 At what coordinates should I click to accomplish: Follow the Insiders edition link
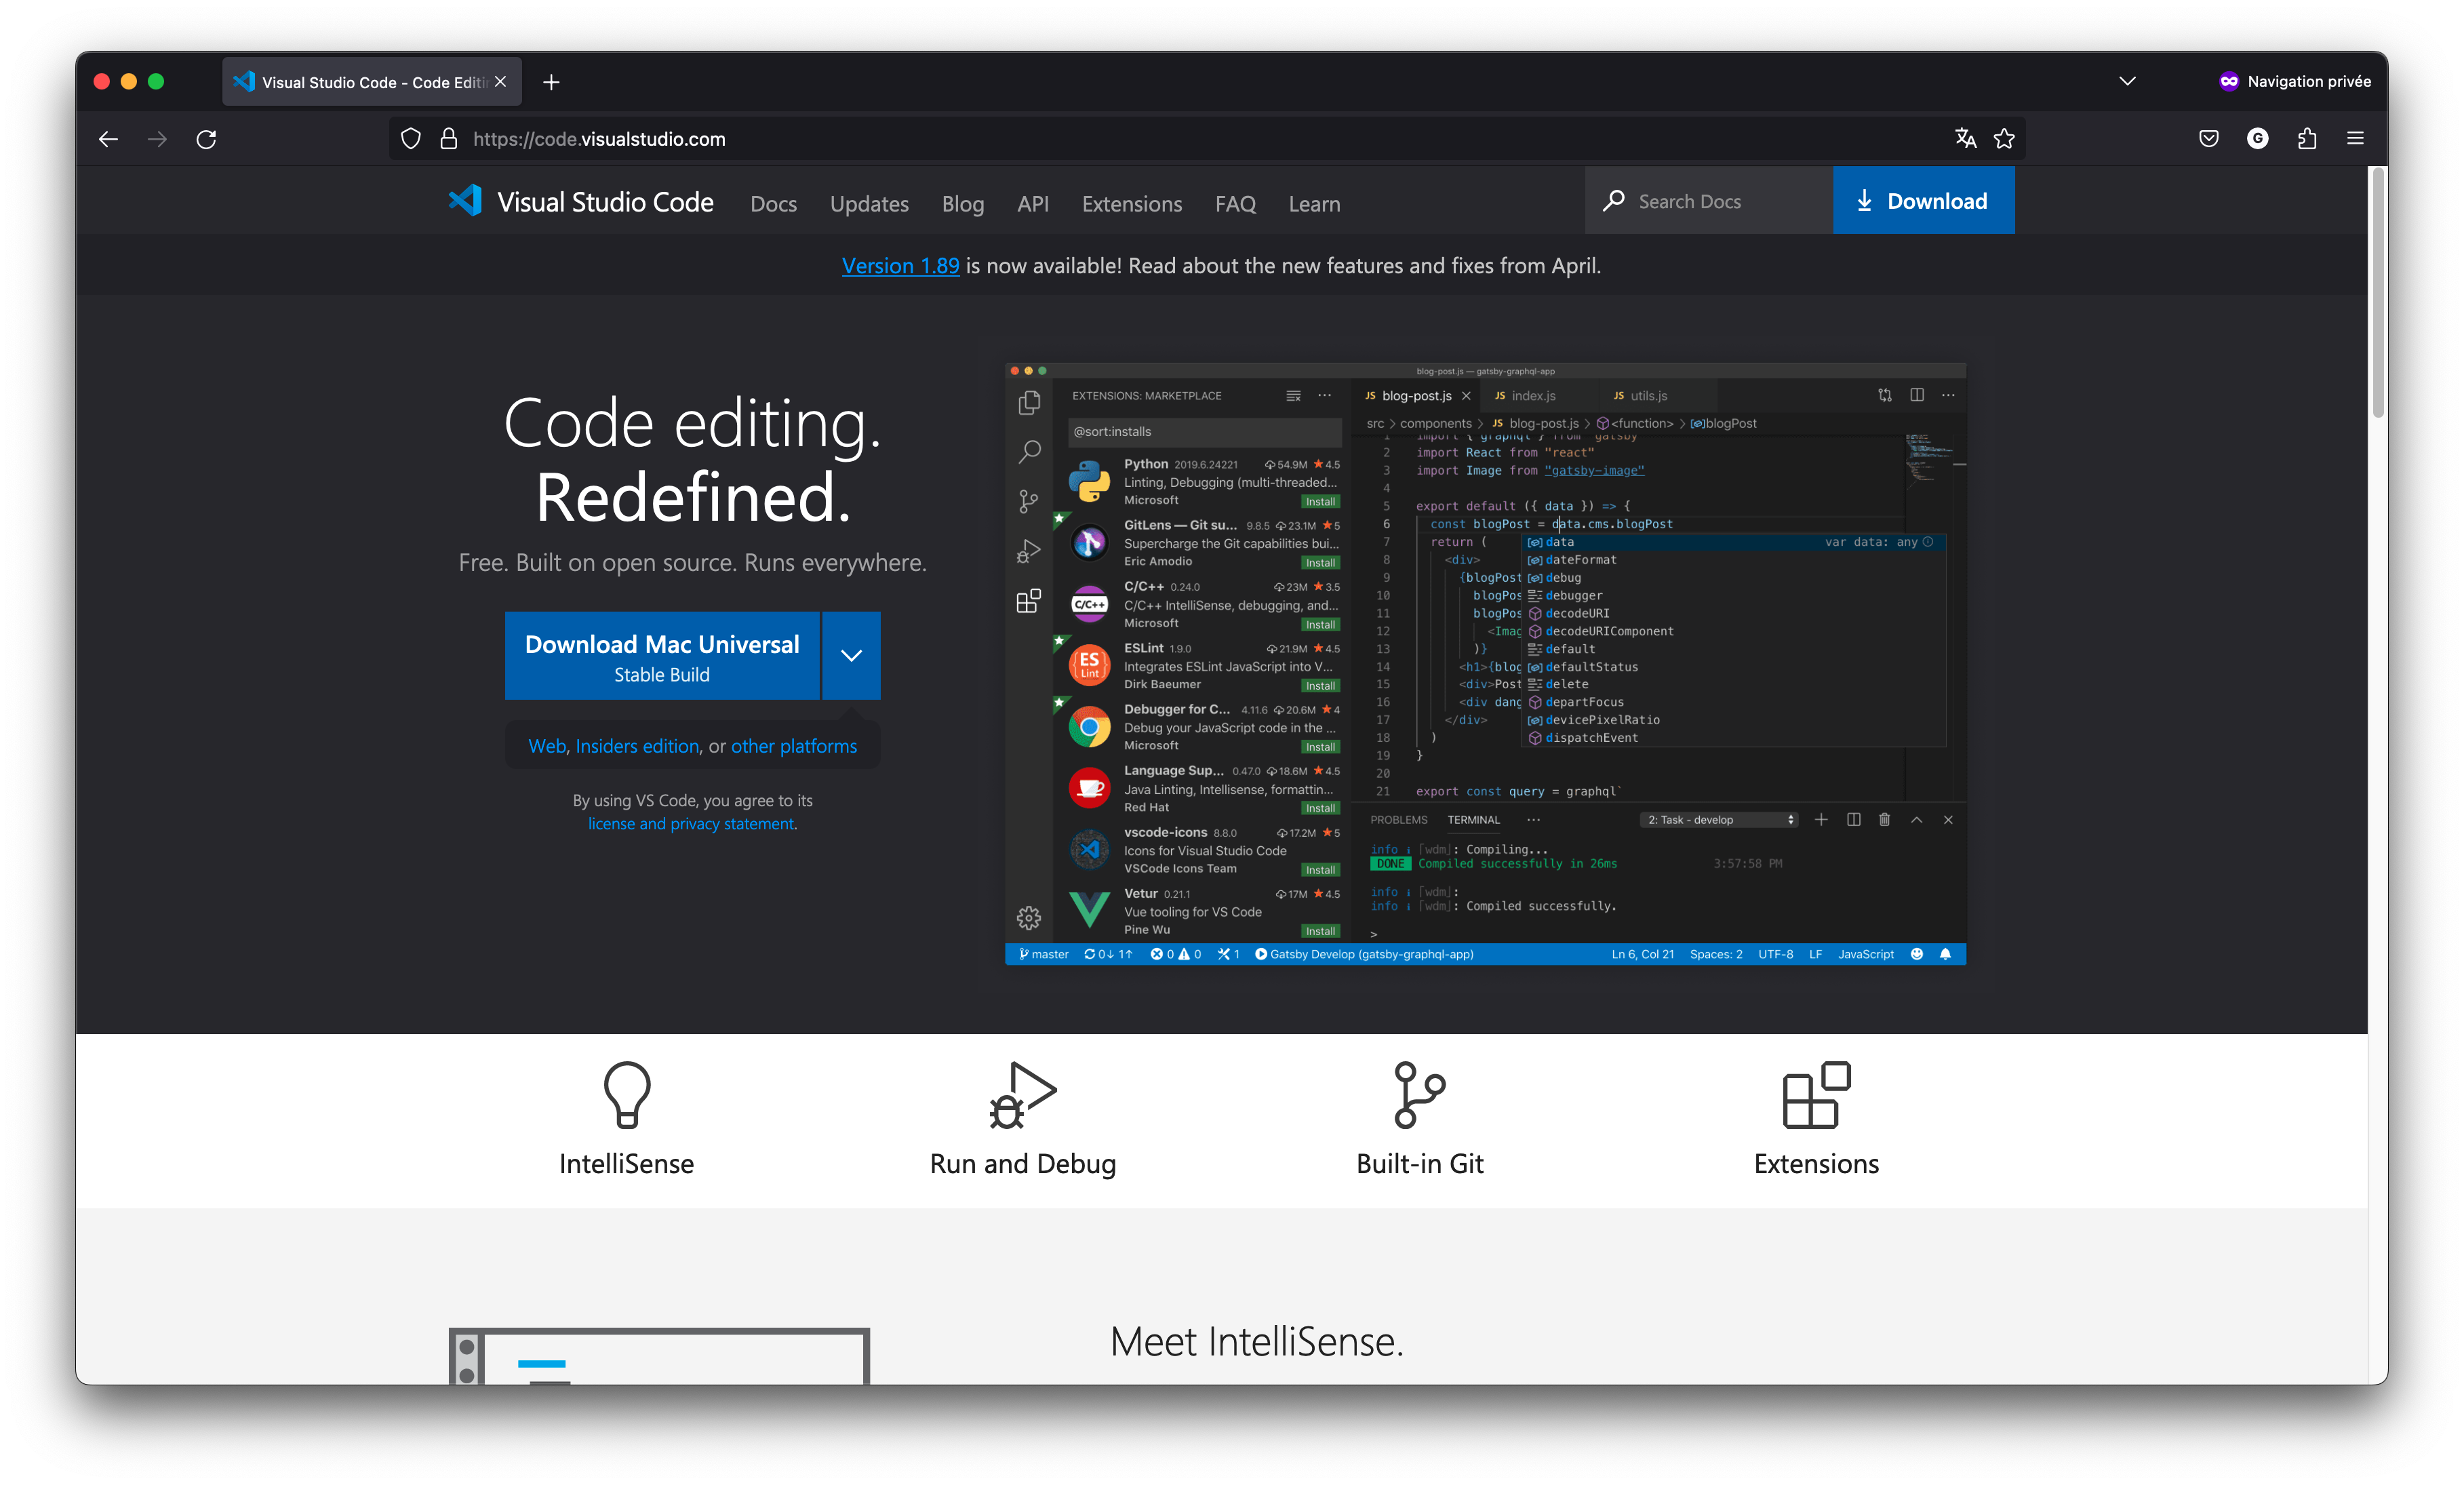pyautogui.click(x=637, y=746)
